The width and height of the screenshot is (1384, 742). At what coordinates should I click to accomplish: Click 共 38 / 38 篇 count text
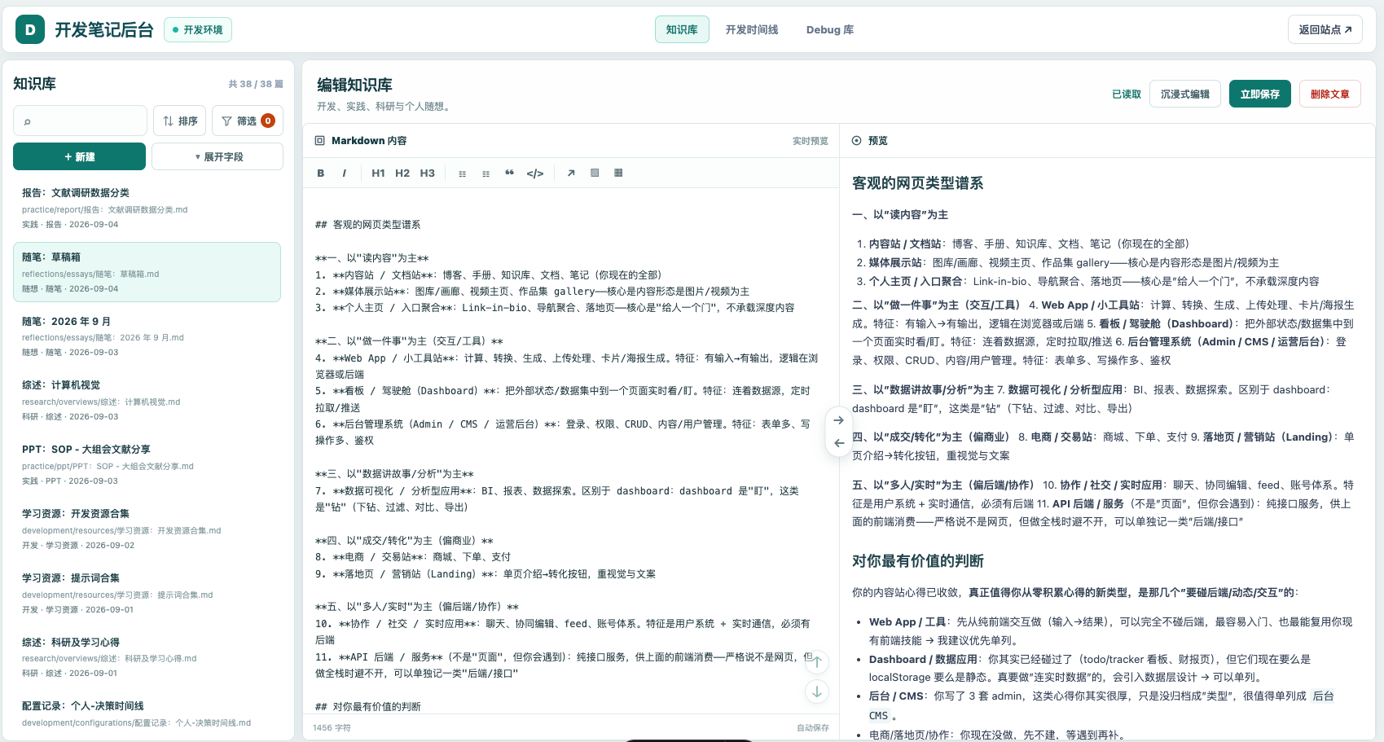tap(256, 84)
